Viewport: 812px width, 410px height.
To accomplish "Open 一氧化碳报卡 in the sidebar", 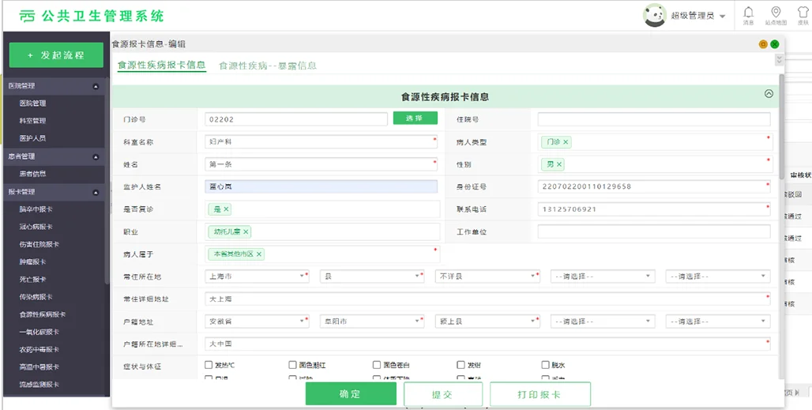I will coord(39,332).
